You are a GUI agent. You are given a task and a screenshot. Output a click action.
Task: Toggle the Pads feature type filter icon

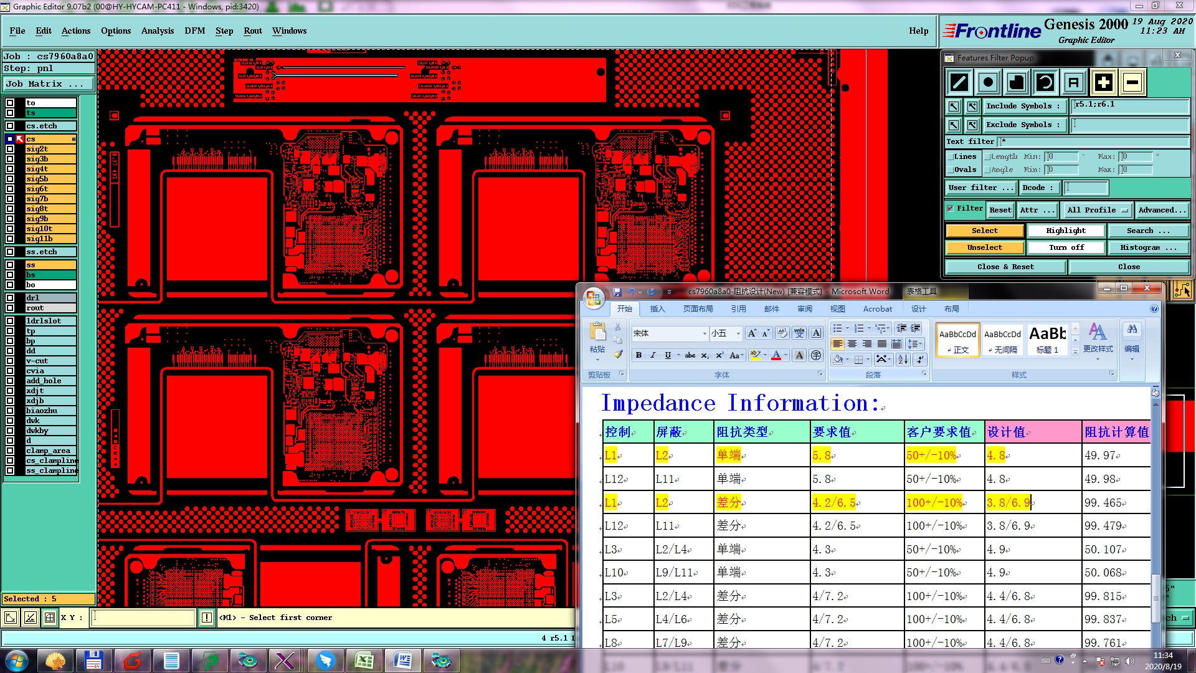(988, 82)
